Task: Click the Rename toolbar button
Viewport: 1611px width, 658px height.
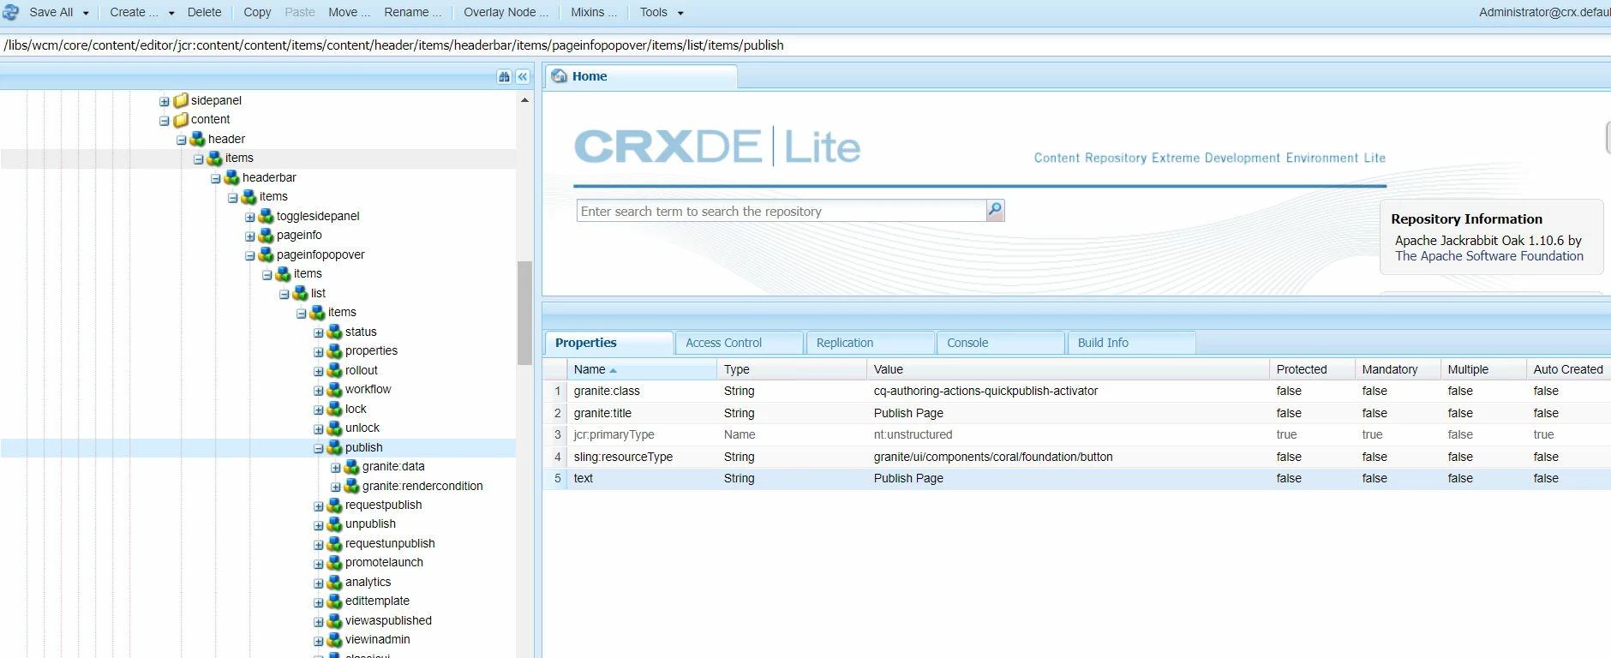Action: (x=412, y=12)
